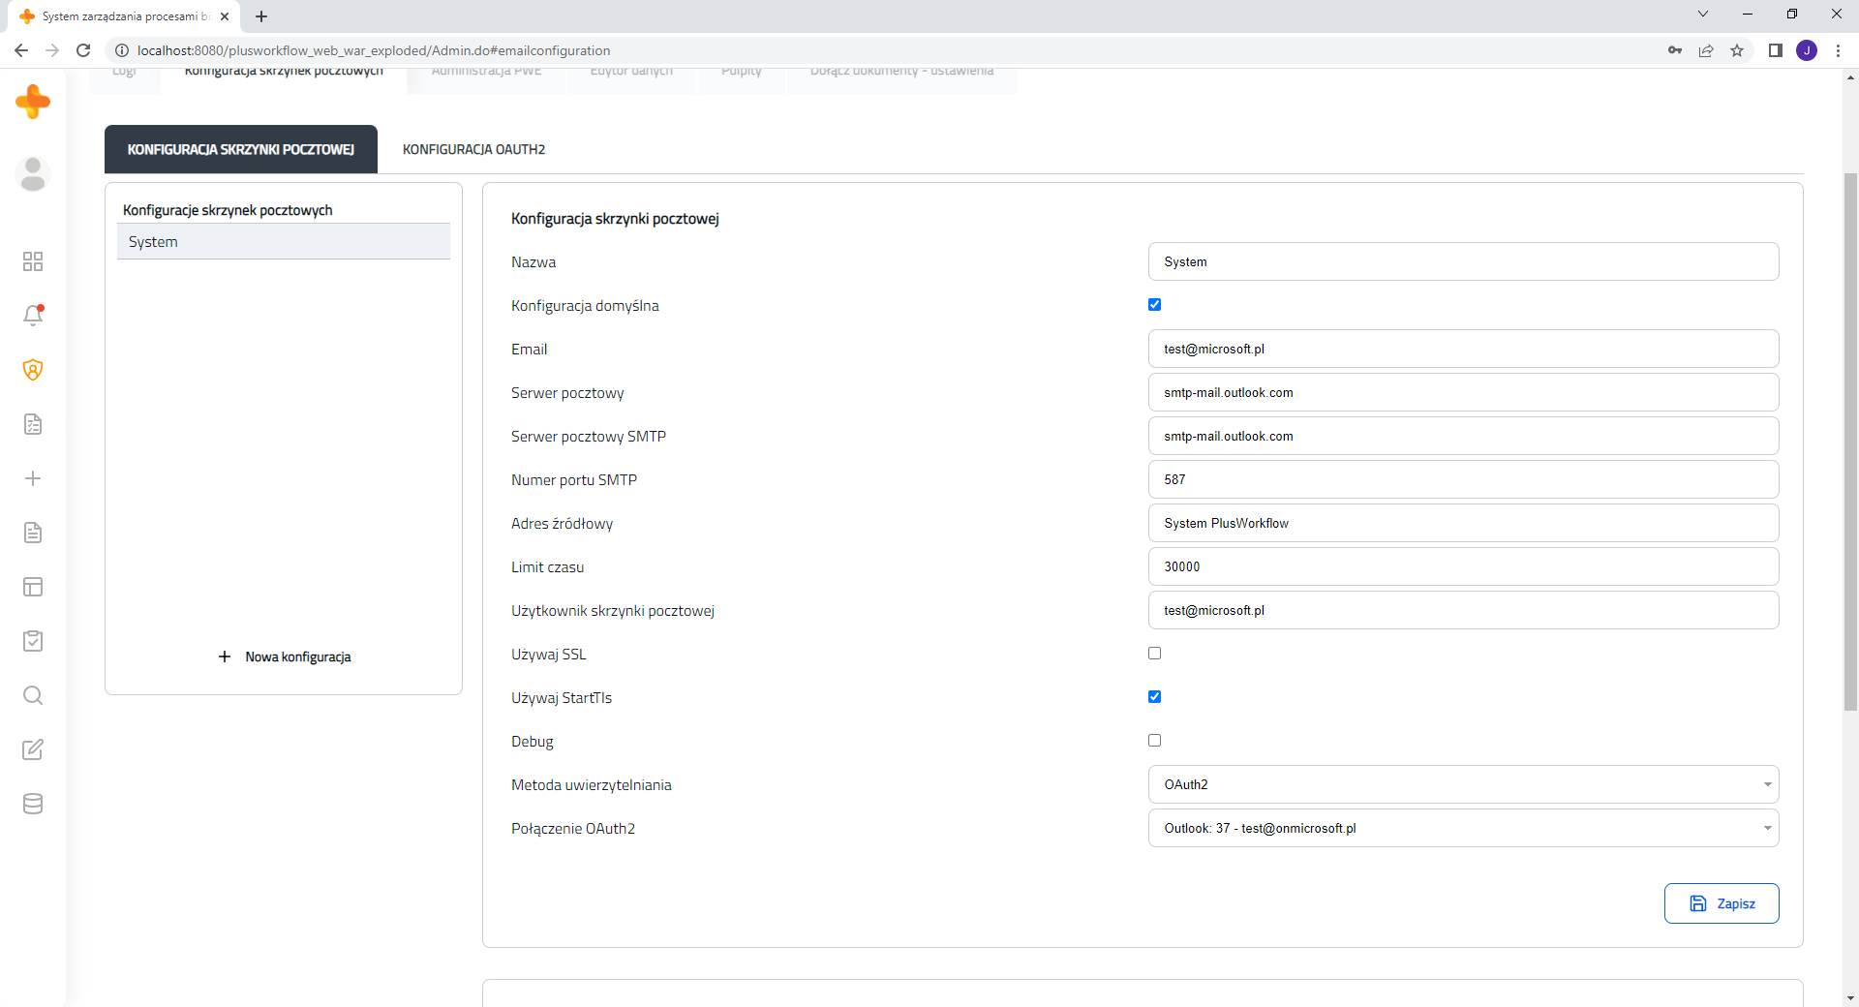Click Użytkownik skrzynki pocztowej input field
Image resolution: width=1859 pixels, height=1007 pixels.
click(x=1463, y=610)
